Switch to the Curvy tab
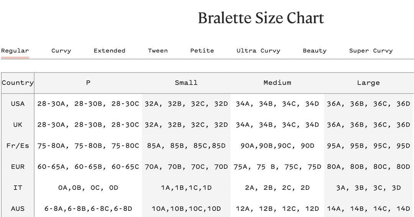The width and height of the screenshot is (414, 217). (61, 51)
